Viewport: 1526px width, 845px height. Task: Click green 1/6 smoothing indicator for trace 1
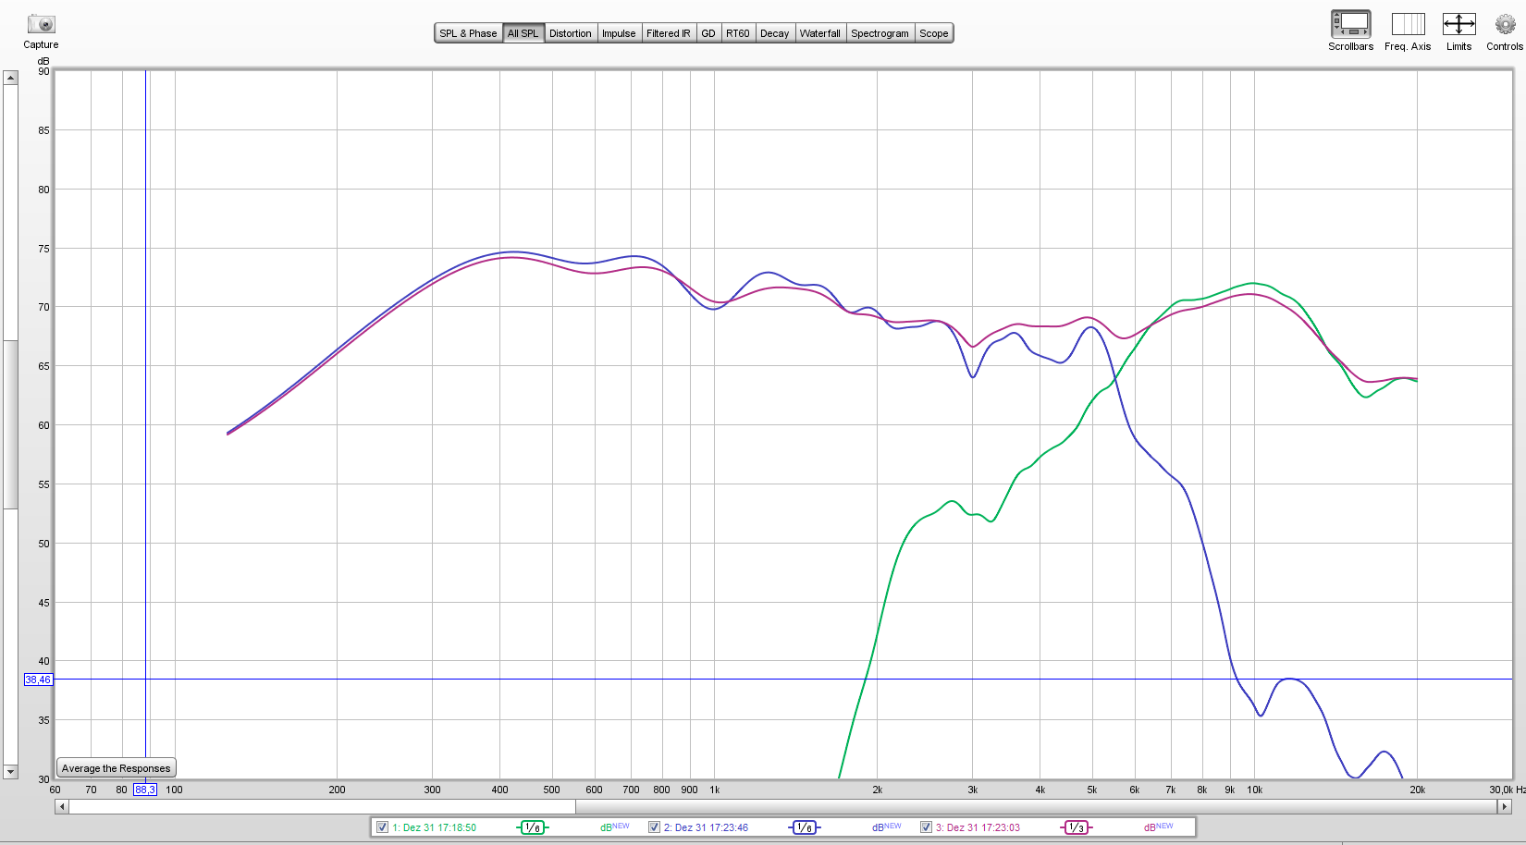(532, 827)
